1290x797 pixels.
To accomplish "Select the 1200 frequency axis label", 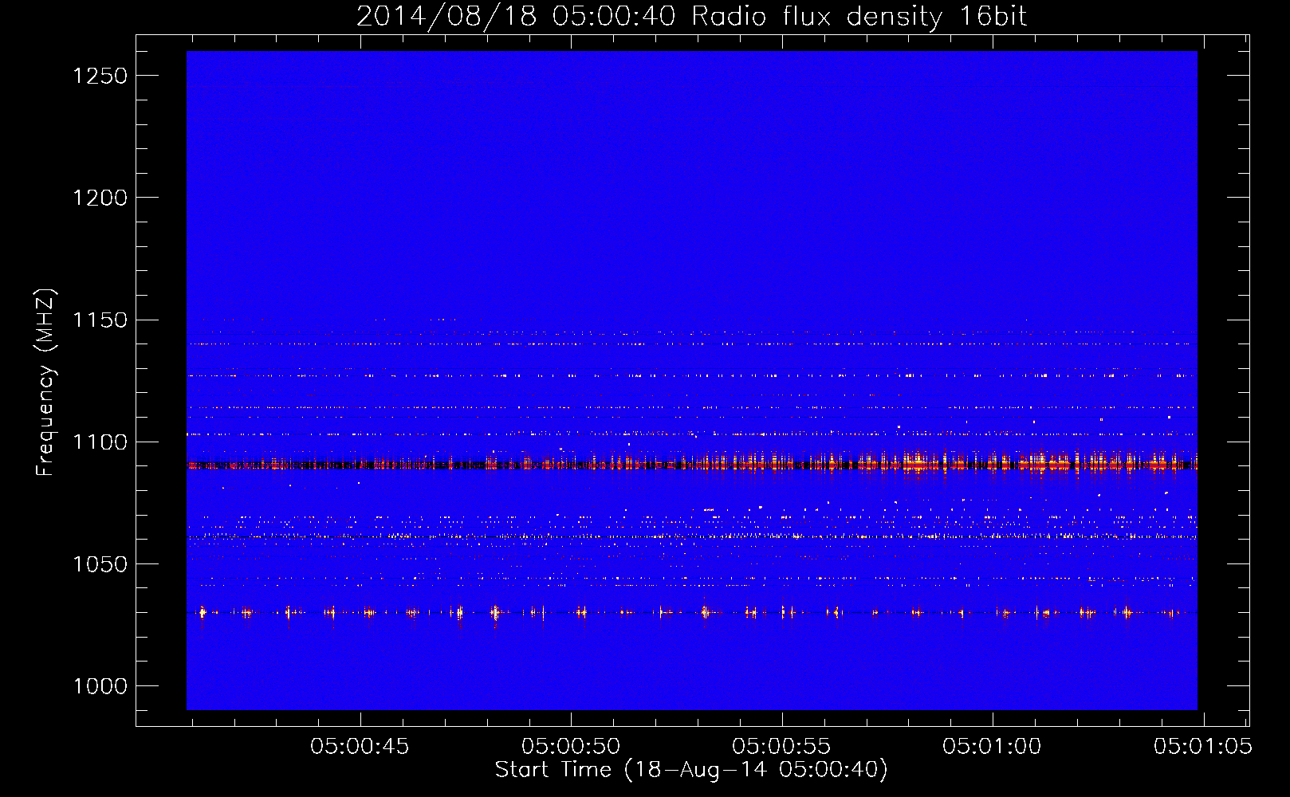I will (x=100, y=198).
